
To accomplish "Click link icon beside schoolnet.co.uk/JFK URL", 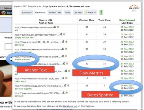I will pos(63,56).
